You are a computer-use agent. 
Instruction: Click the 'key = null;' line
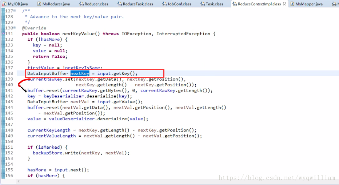pyautogui.click(x=47, y=45)
